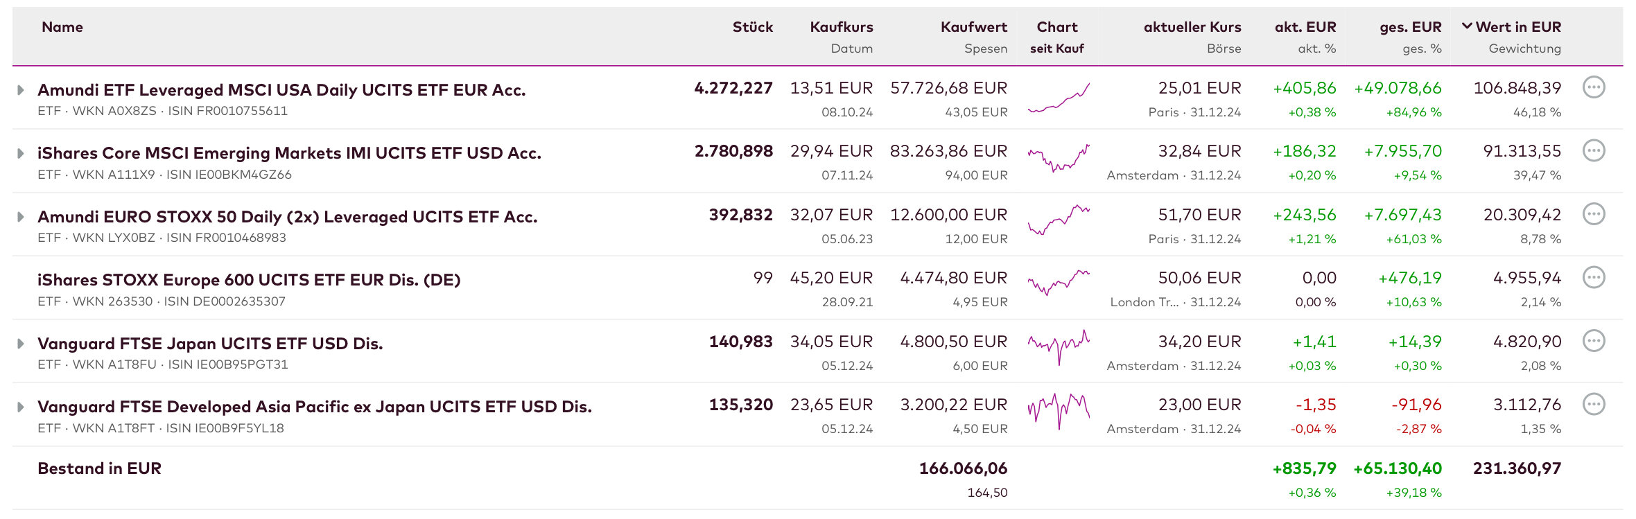Screen dimensions: 1636x519
Task: Expand the Vanguard FTSE Japan position
Action: tap(21, 344)
